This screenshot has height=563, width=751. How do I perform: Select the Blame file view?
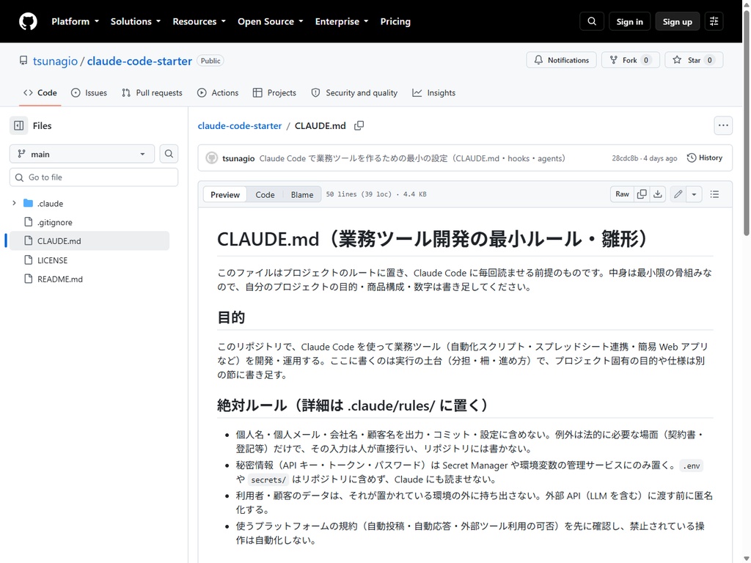(301, 194)
